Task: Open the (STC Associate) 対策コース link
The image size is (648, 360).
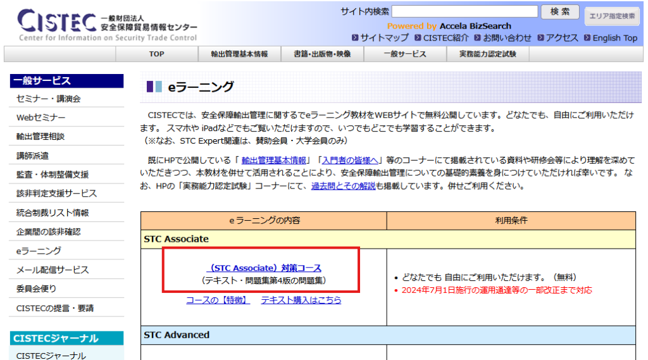Action: (264, 268)
